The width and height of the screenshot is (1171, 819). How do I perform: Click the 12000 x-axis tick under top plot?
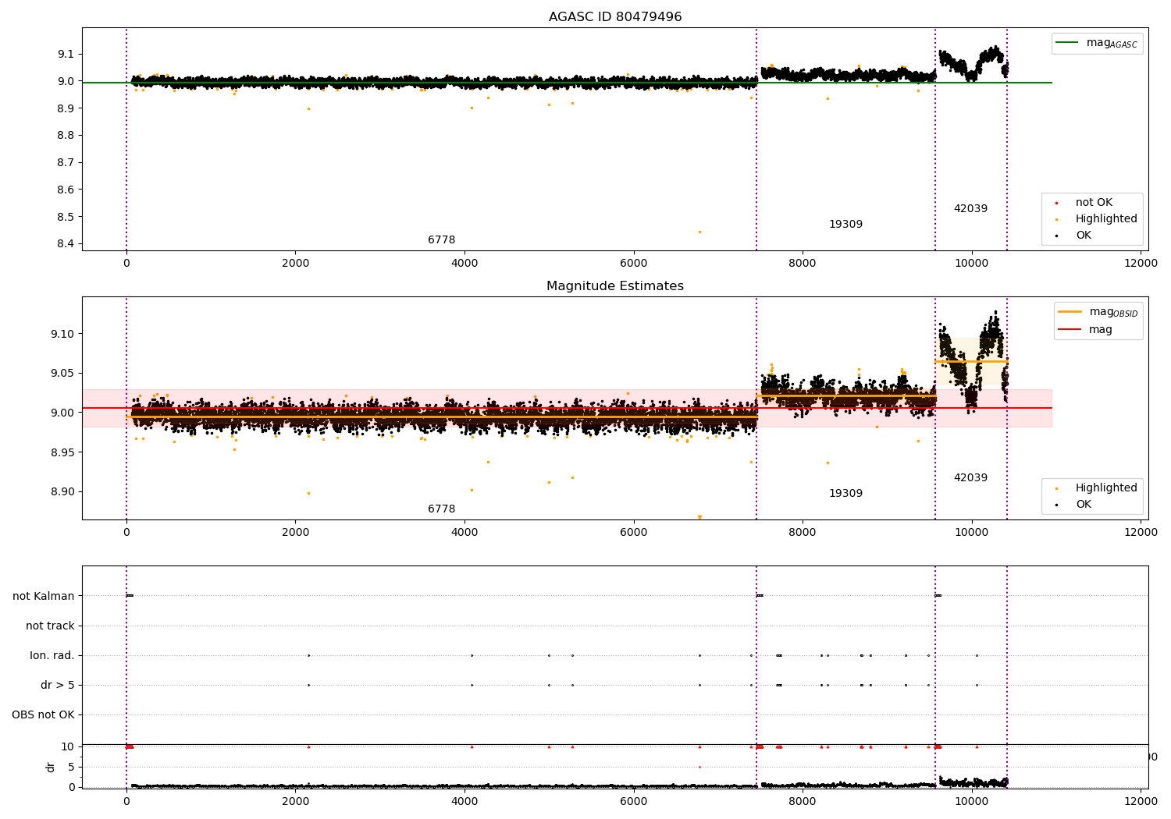pyautogui.click(x=1141, y=263)
